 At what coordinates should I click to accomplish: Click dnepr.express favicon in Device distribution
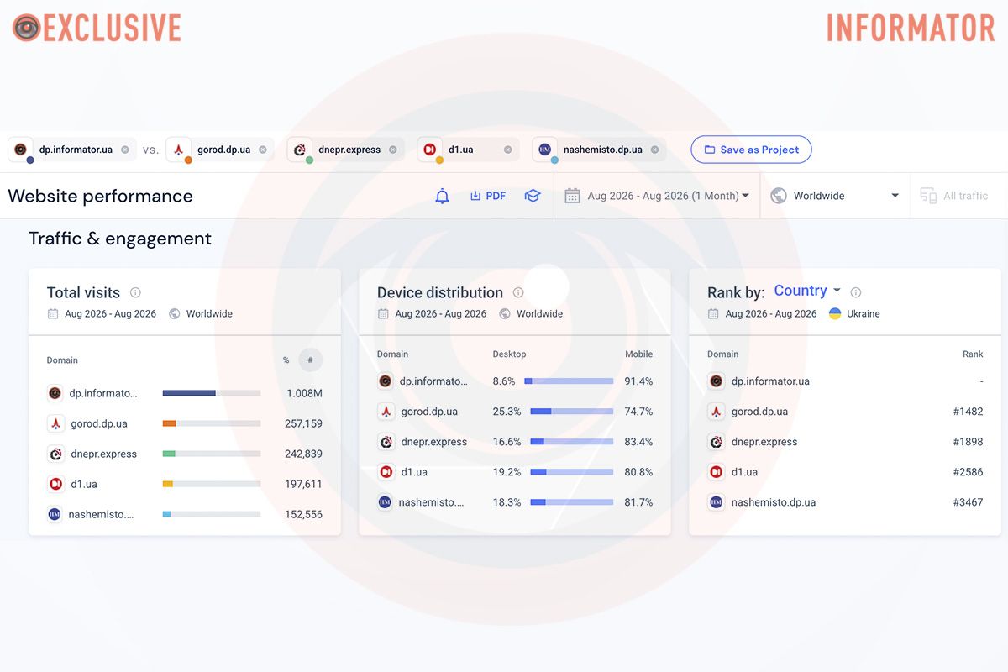386,442
